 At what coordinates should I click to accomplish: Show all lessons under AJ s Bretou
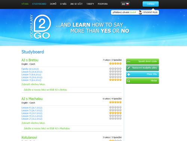[33, 84]
